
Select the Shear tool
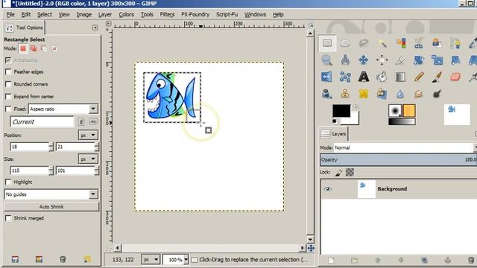455,60
